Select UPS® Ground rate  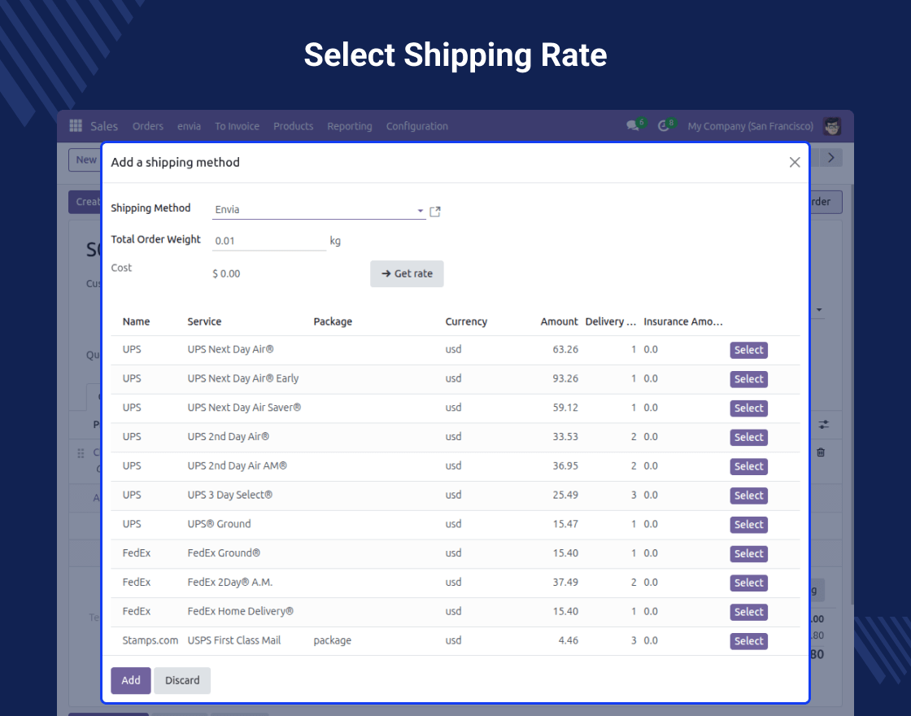click(748, 524)
